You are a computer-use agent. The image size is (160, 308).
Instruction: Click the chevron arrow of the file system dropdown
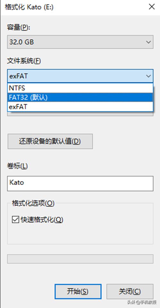click(148, 76)
